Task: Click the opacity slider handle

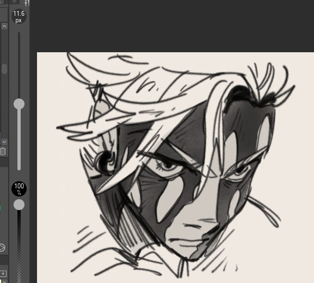Action: pyautogui.click(x=19, y=205)
